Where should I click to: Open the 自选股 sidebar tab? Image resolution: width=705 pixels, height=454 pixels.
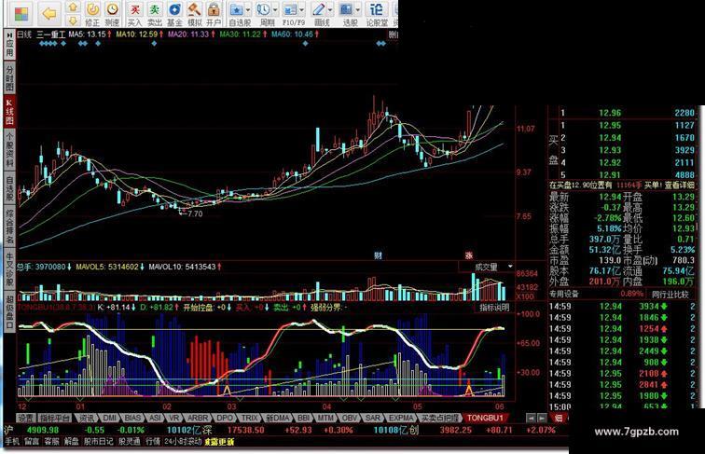click(9, 189)
